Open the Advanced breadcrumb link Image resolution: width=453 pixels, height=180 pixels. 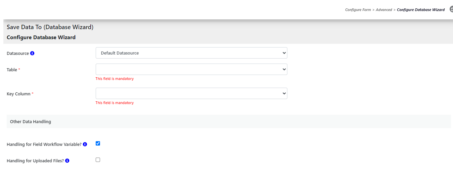tap(384, 10)
